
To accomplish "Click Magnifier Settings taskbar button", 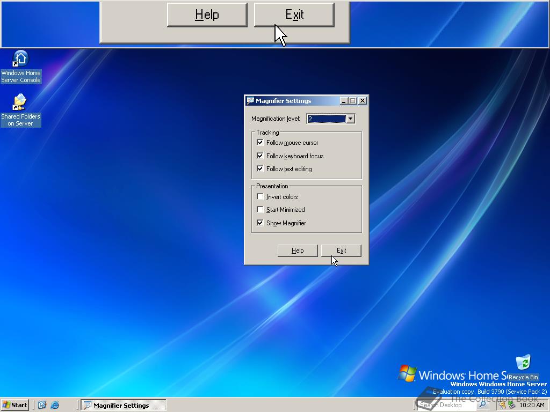I will (x=123, y=406).
